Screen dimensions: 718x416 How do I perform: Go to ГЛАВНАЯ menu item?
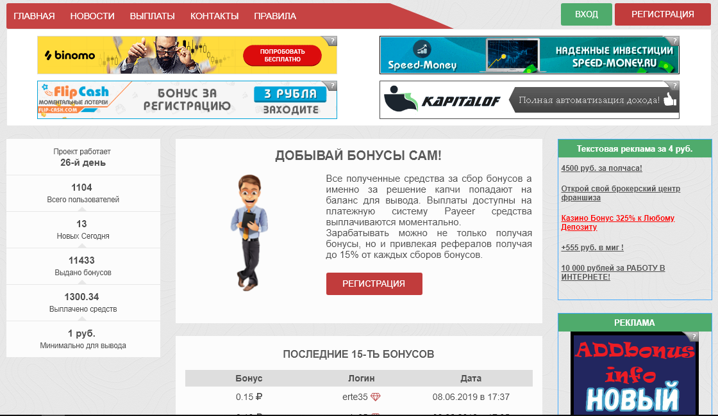point(35,16)
